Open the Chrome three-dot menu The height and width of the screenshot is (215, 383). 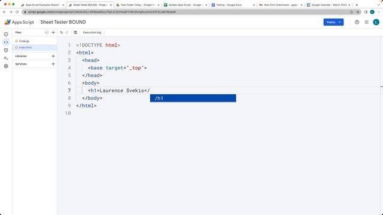[379, 12]
